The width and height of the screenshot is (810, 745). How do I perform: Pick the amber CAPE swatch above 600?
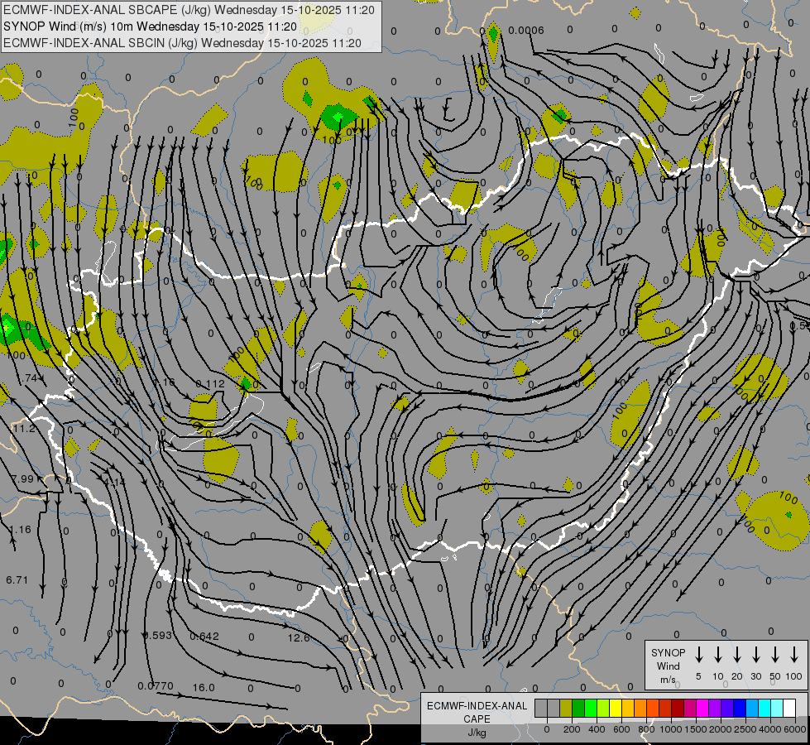pos(628,709)
